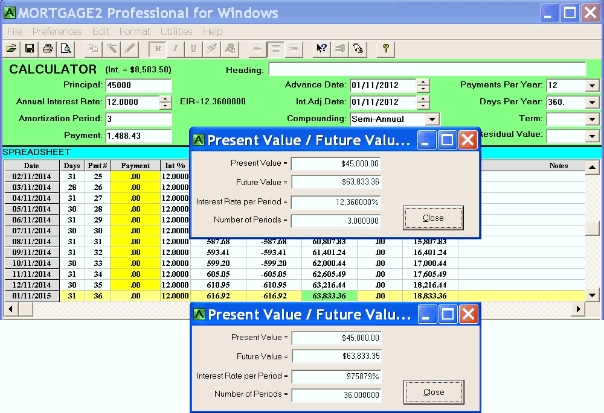Open the Preferences menu
The image size is (604, 413).
point(57,31)
